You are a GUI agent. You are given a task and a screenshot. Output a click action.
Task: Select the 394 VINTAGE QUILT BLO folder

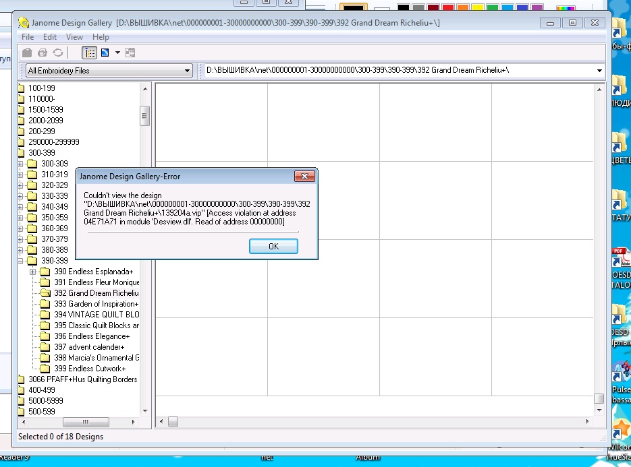click(97, 315)
